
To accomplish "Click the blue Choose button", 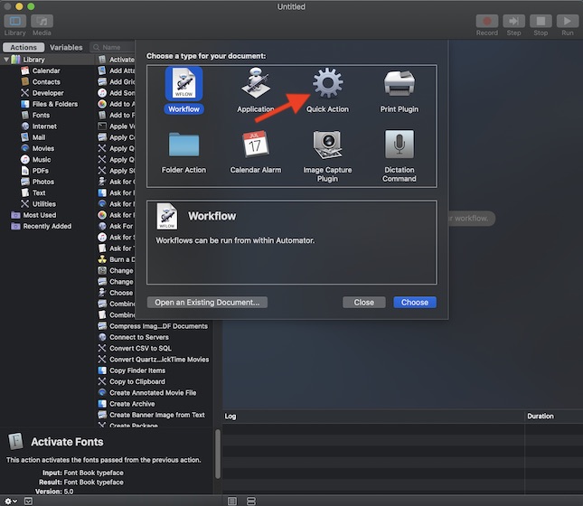I will (415, 303).
